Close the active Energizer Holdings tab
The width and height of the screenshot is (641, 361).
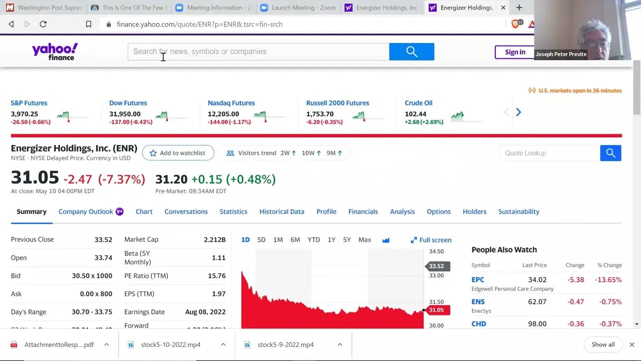click(x=503, y=8)
